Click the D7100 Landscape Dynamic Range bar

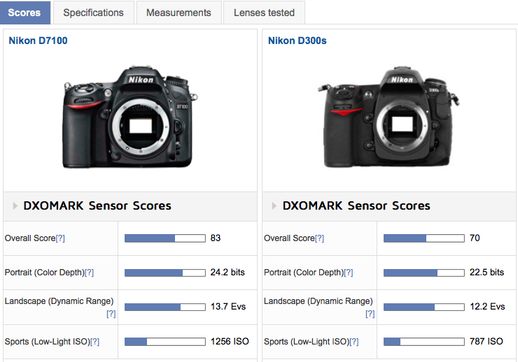coord(164,307)
